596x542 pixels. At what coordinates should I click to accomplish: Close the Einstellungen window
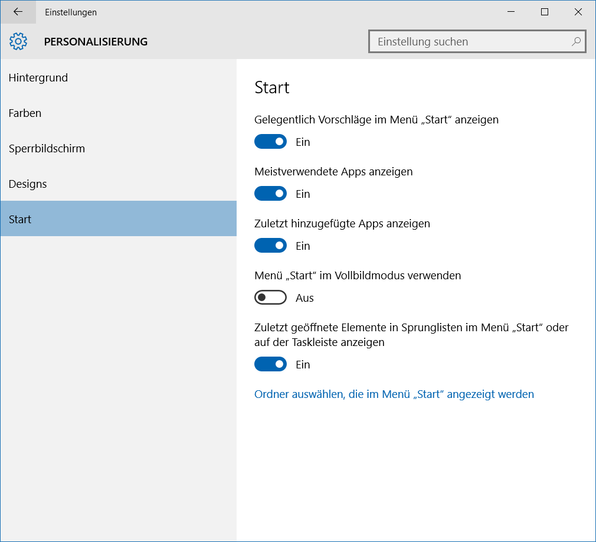coord(578,12)
